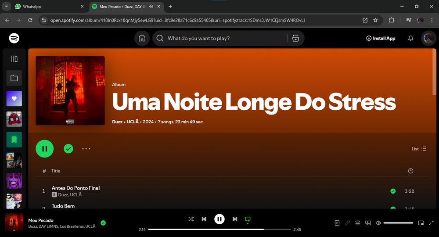The height and width of the screenshot is (237, 439).
Task: Toggle repeat mode
Action: coord(248,219)
